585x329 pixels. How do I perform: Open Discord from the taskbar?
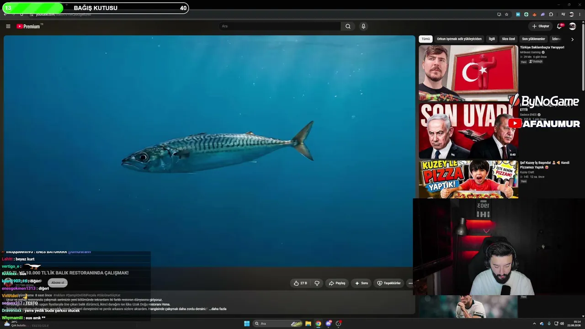pos(328,324)
